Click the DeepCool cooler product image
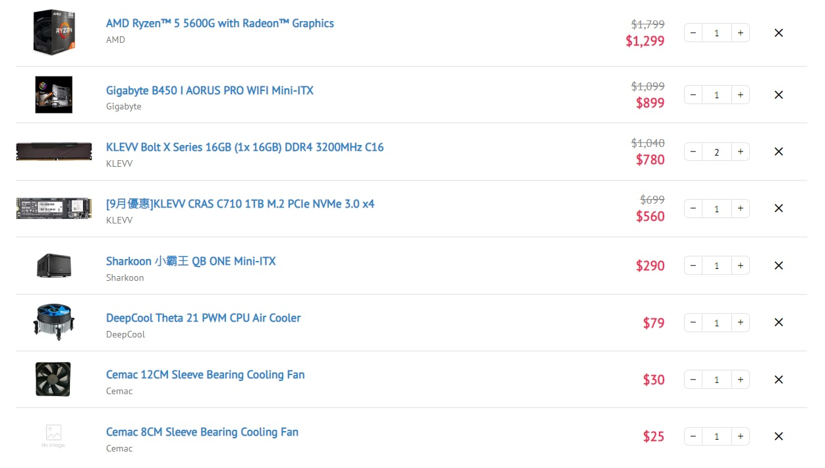The image size is (825, 468). pos(54,322)
